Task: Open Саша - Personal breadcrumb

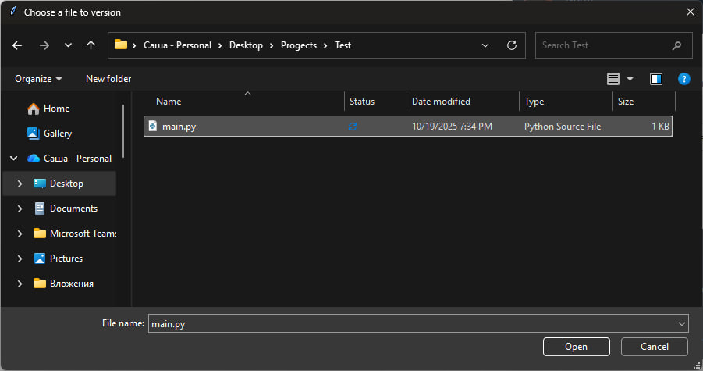Action: [x=177, y=45]
